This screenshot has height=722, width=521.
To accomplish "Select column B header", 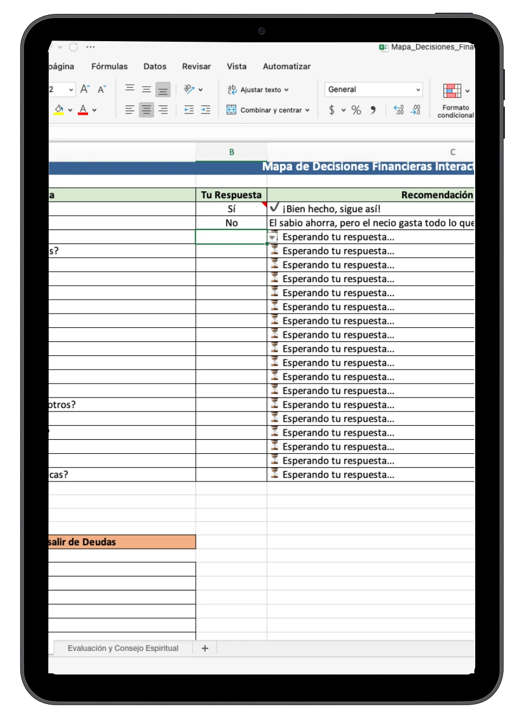I will click(x=231, y=152).
